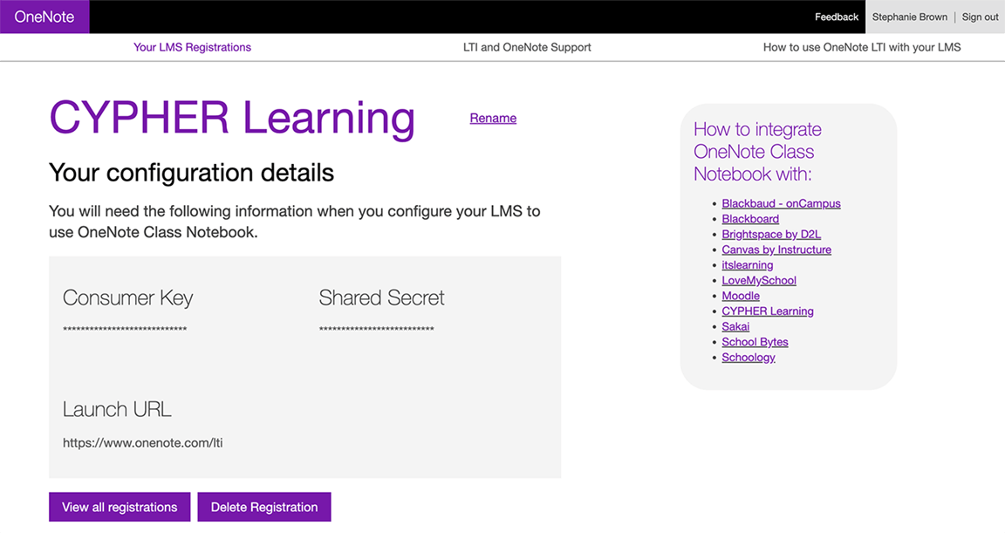This screenshot has height=533, width=1005.
Task: Open the Canvas by Instructure link
Action: pos(776,249)
